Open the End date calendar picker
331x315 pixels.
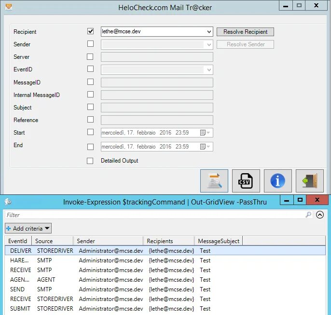click(x=205, y=147)
